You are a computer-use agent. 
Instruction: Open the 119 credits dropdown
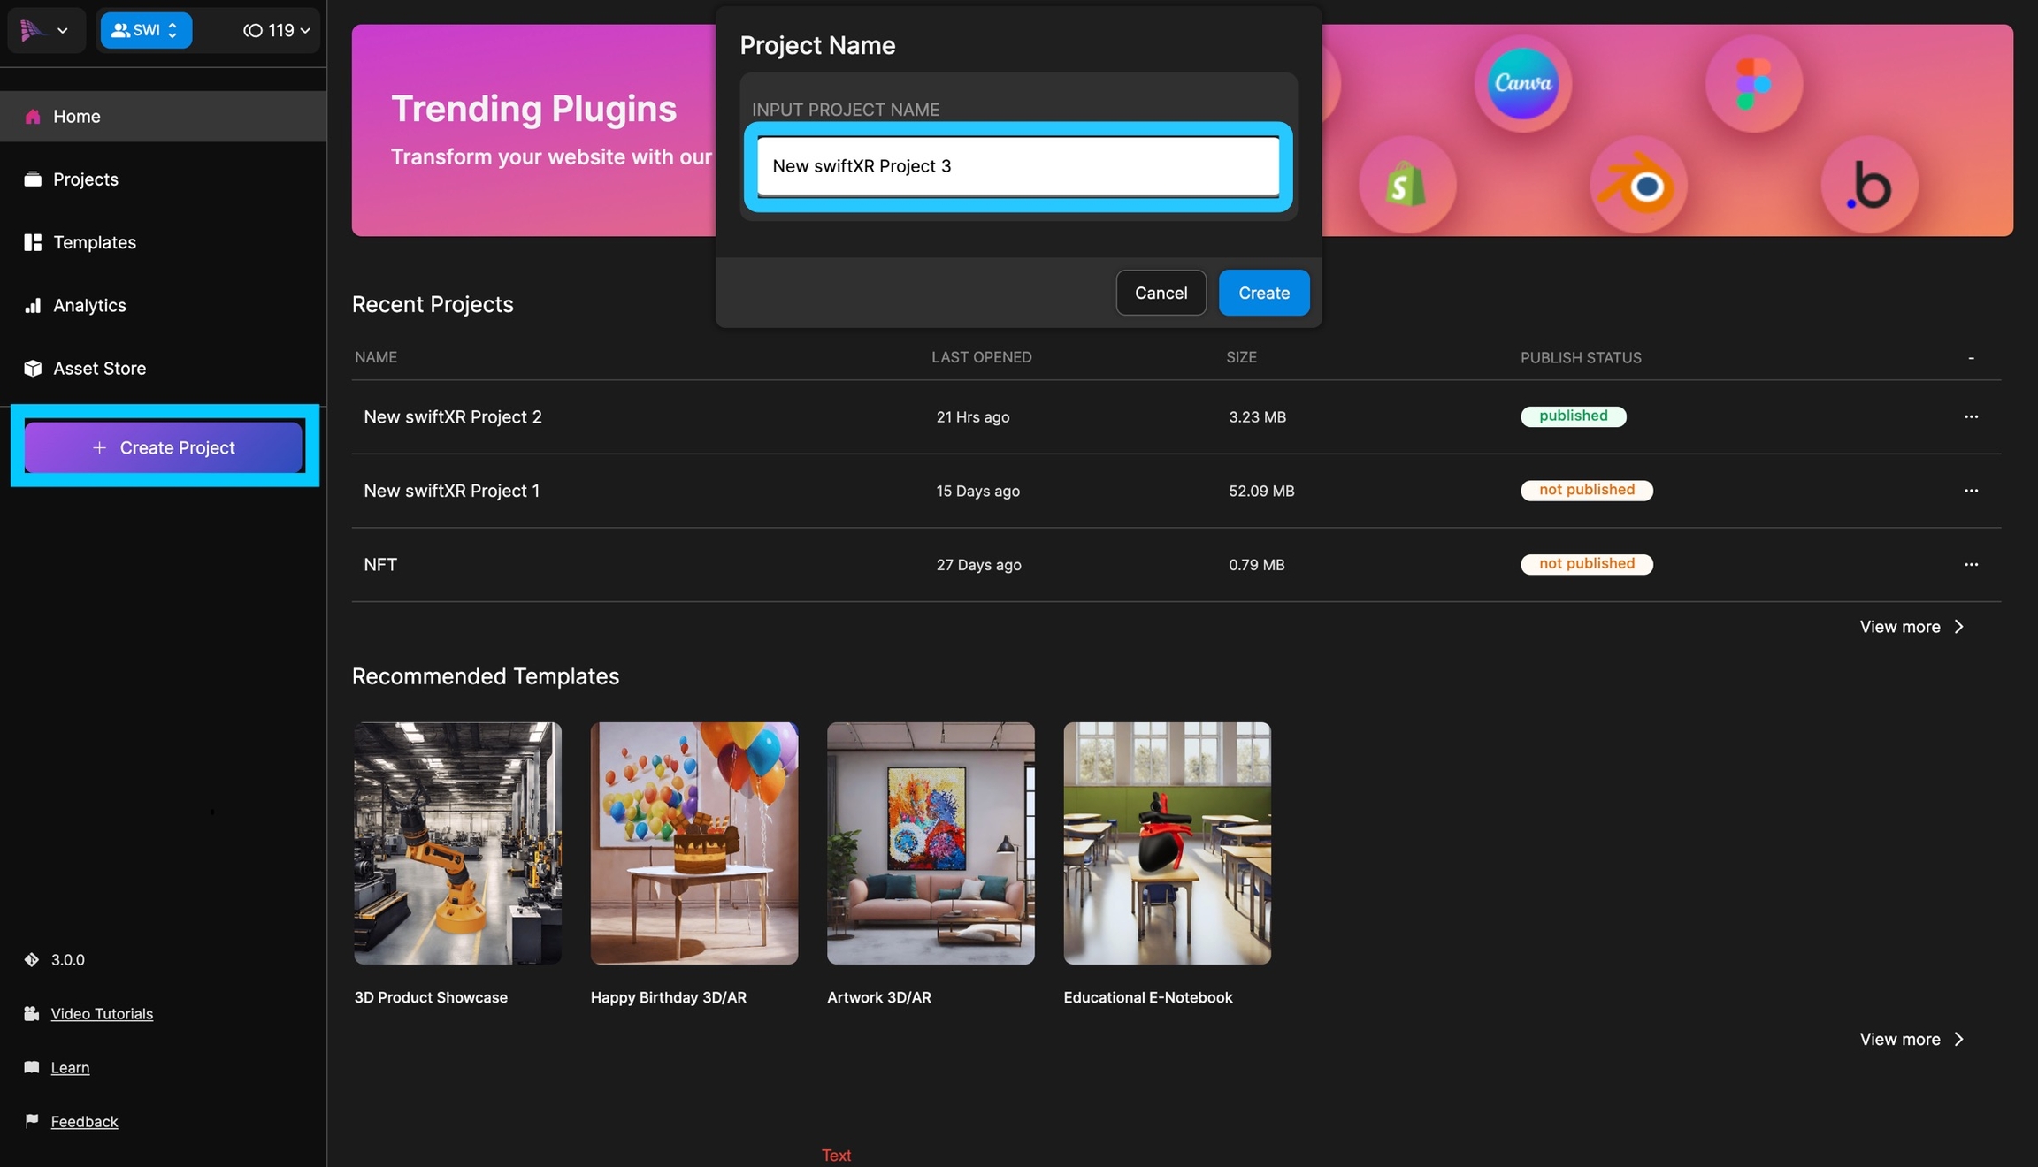(x=276, y=30)
